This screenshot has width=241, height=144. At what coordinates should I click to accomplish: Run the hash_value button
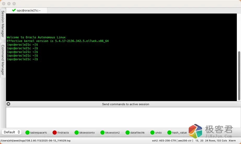click(x=177, y=133)
